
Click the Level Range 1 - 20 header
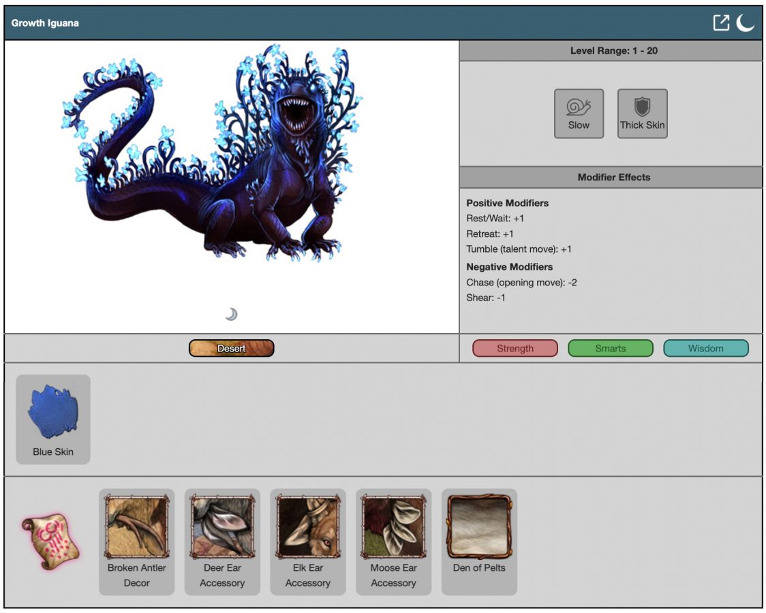coord(613,50)
